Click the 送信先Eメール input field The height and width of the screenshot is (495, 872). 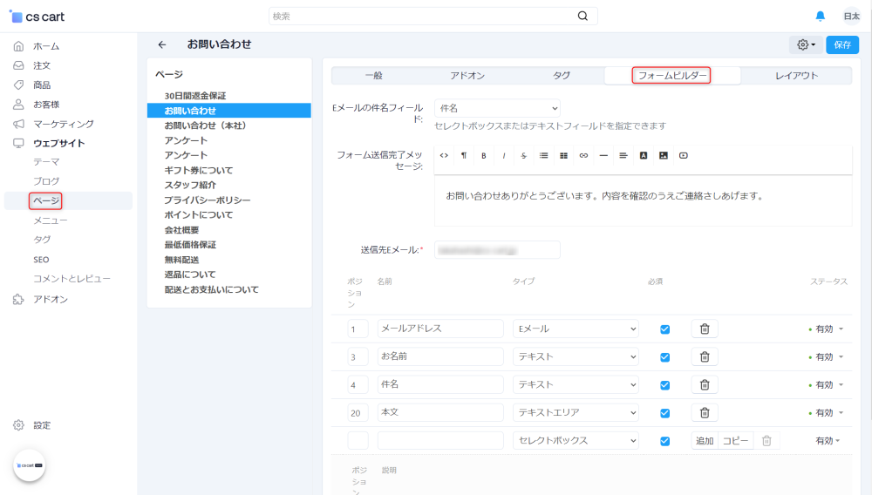point(497,250)
